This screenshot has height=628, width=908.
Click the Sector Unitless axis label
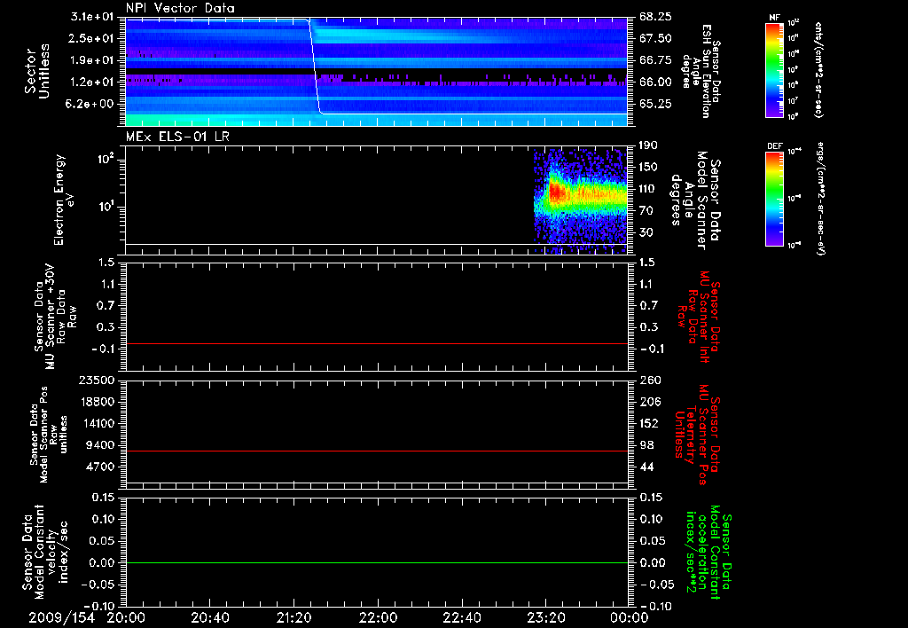[36, 71]
